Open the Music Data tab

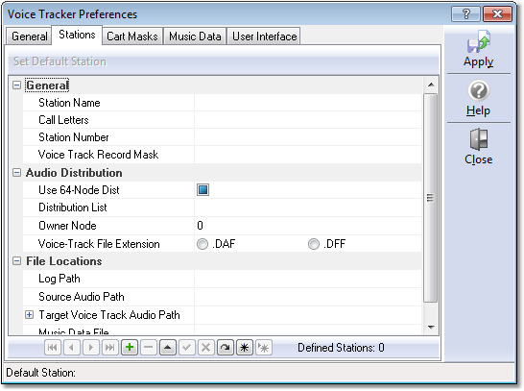195,37
